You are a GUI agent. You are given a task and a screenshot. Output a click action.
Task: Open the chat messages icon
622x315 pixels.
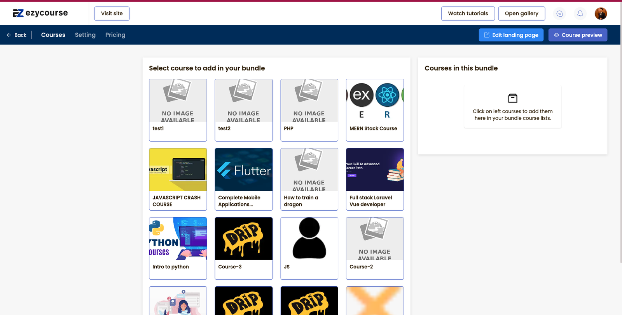pos(559,14)
